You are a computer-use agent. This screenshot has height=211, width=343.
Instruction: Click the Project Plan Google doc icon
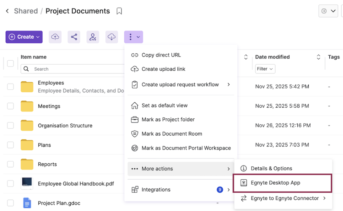point(27,203)
